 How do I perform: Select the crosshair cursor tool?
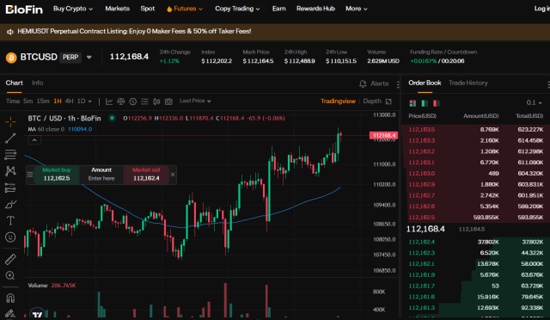(10, 122)
